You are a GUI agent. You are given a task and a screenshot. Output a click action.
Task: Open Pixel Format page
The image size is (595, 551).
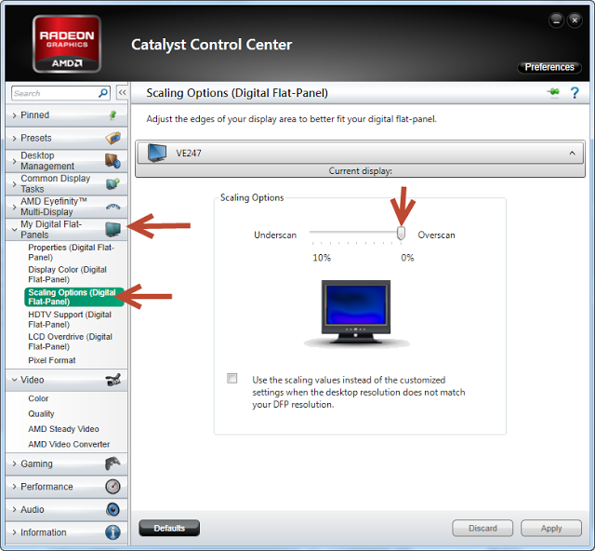52,360
